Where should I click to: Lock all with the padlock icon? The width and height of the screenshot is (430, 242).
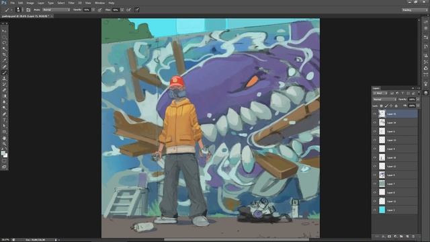point(396,106)
